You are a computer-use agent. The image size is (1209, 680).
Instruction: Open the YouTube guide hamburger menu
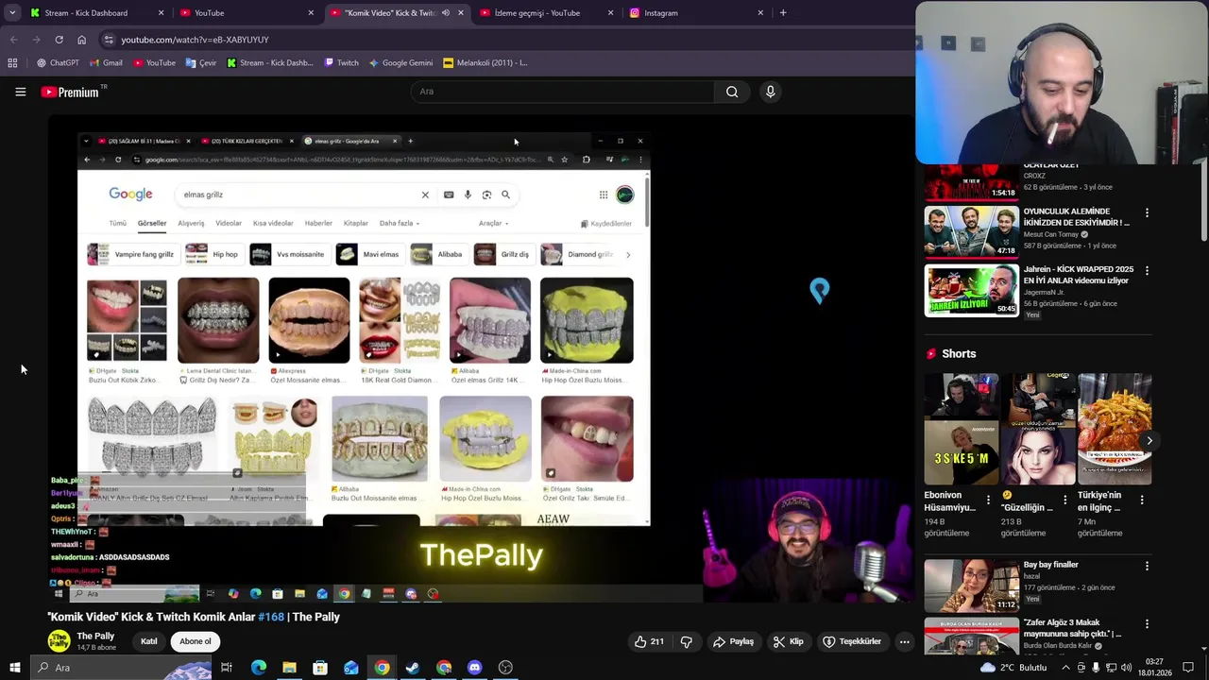pyautogui.click(x=20, y=92)
